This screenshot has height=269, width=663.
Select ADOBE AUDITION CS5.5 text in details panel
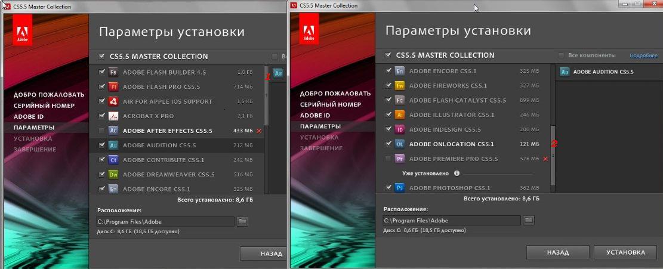coord(603,72)
